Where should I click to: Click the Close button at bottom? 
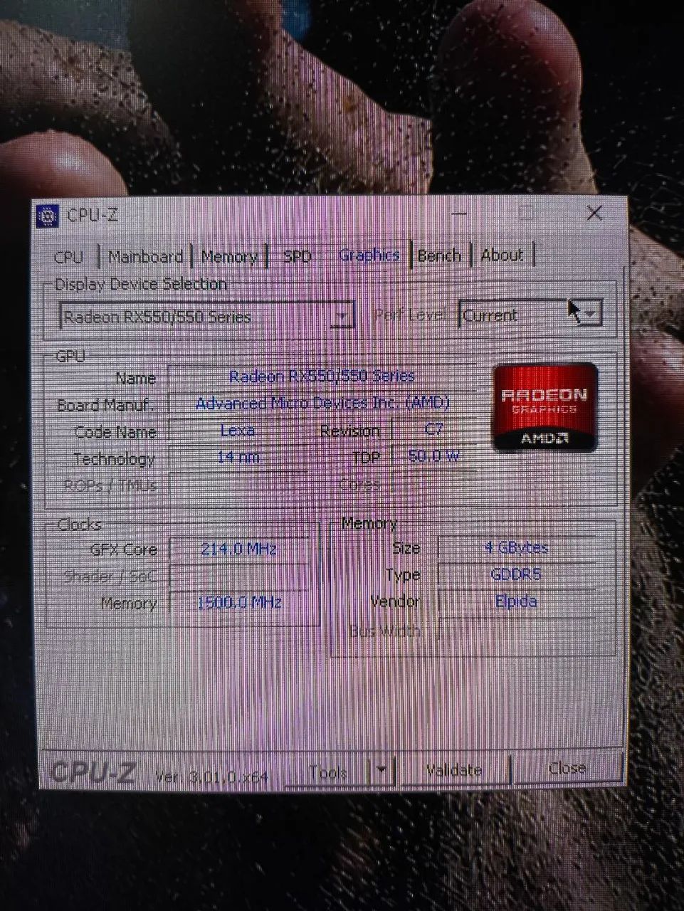tap(567, 768)
